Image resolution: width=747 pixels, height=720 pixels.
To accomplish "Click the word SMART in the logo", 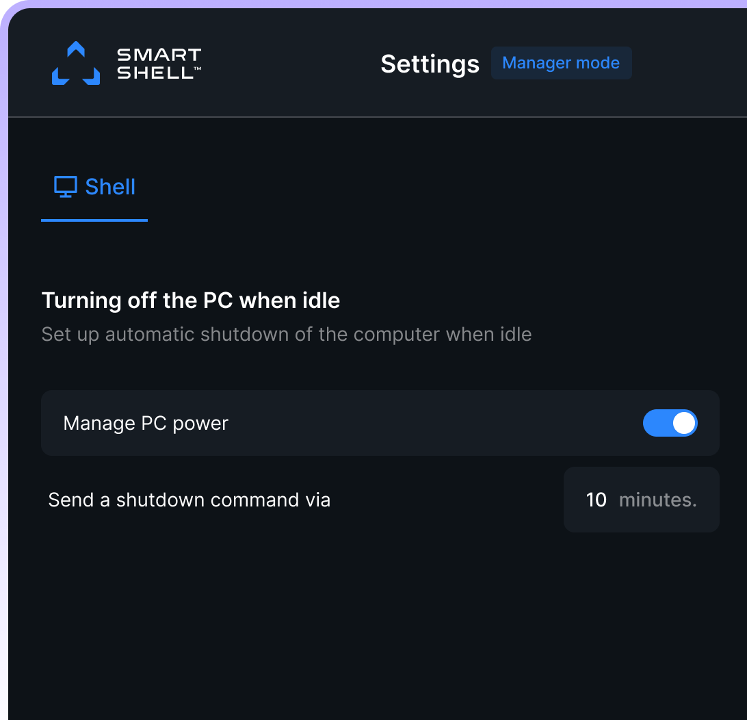I will coord(159,55).
